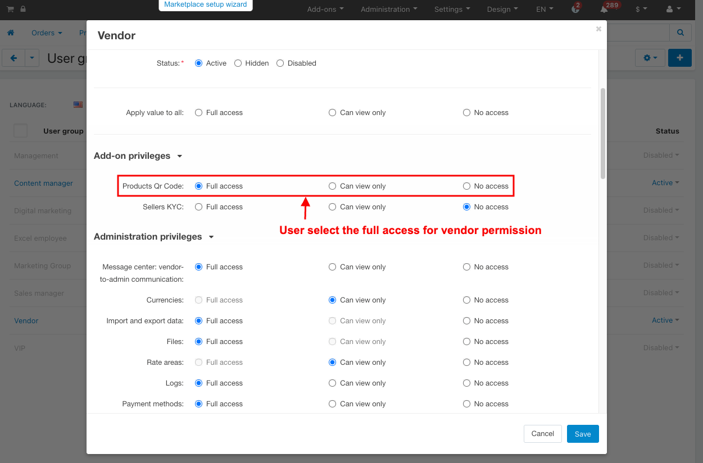Set Sellers KYC to Full access
The width and height of the screenshot is (703, 463).
coord(199,207)
